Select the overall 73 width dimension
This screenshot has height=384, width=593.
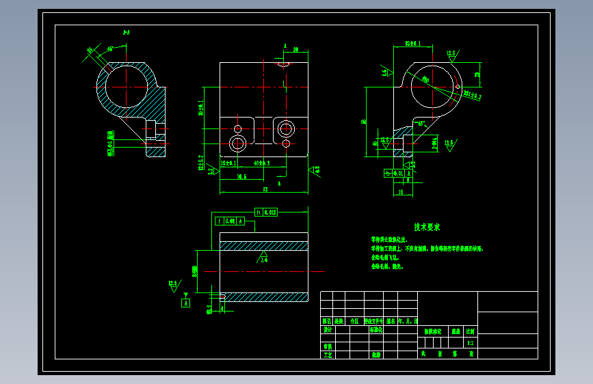(x=265, y=189)
